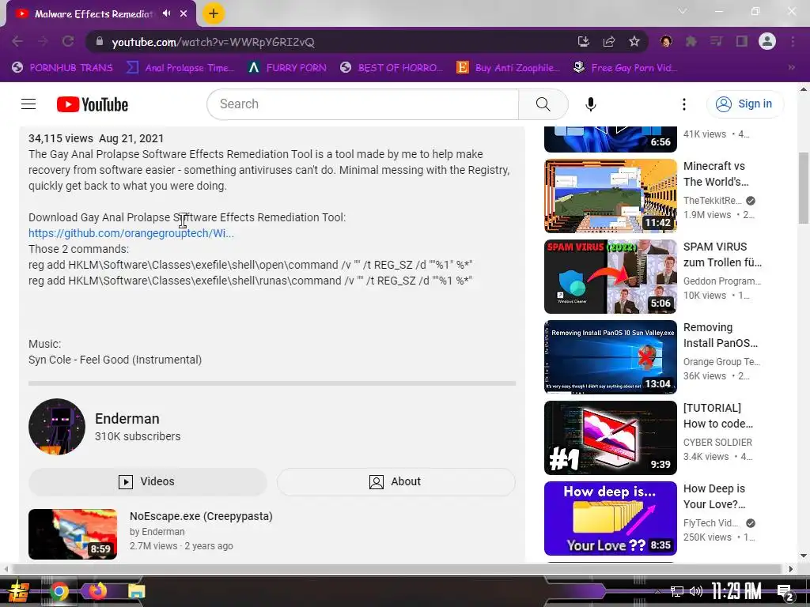Click the horizontal scrollbar left arrow
This screenshot has height=607, width=810.
(6, 569)
